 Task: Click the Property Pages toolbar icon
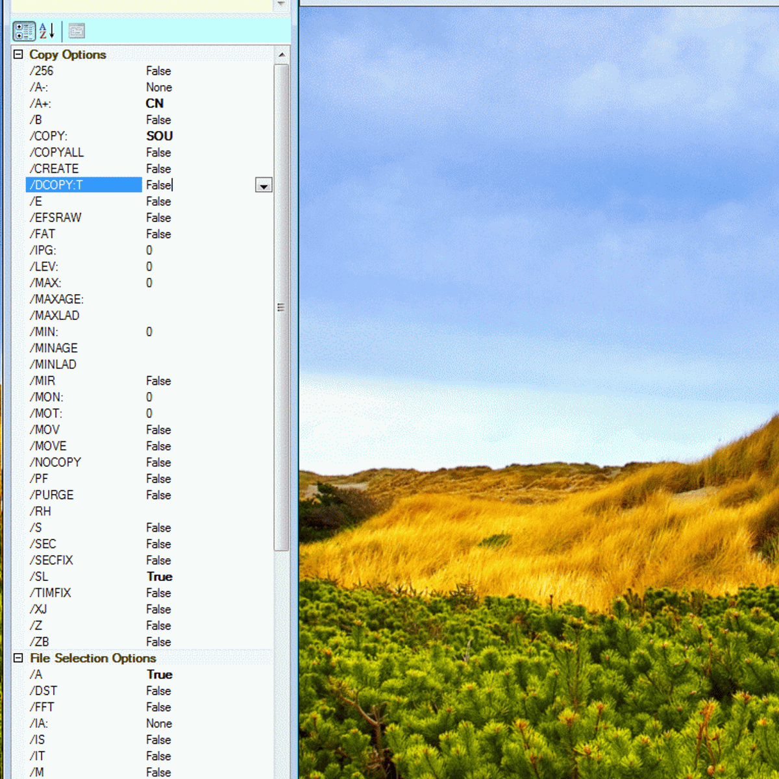(77, 31)
